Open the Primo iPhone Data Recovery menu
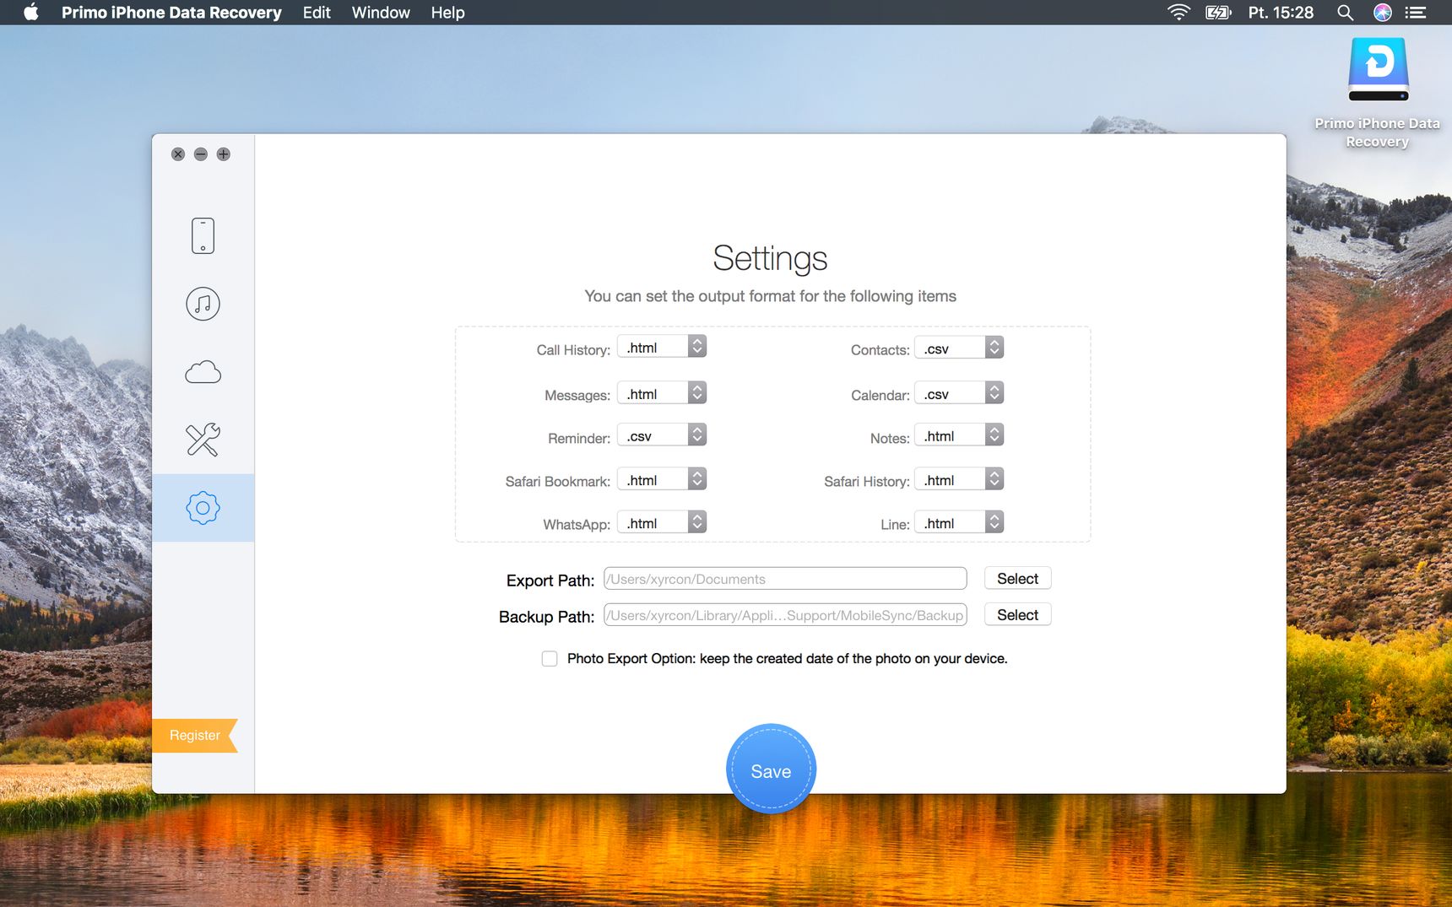 [171, 12]
